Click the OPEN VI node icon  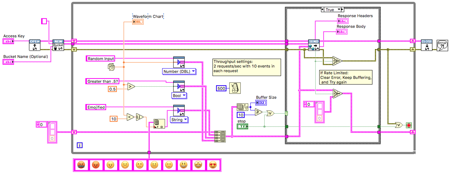tap(35, 45)
